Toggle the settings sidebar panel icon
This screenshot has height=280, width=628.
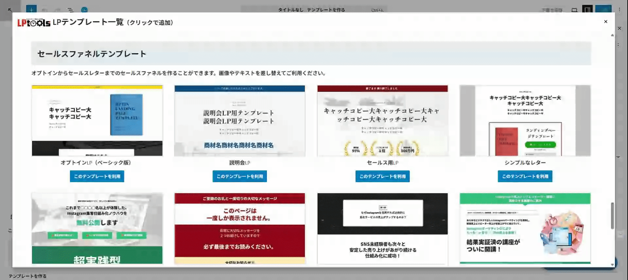tap(587, 10)
